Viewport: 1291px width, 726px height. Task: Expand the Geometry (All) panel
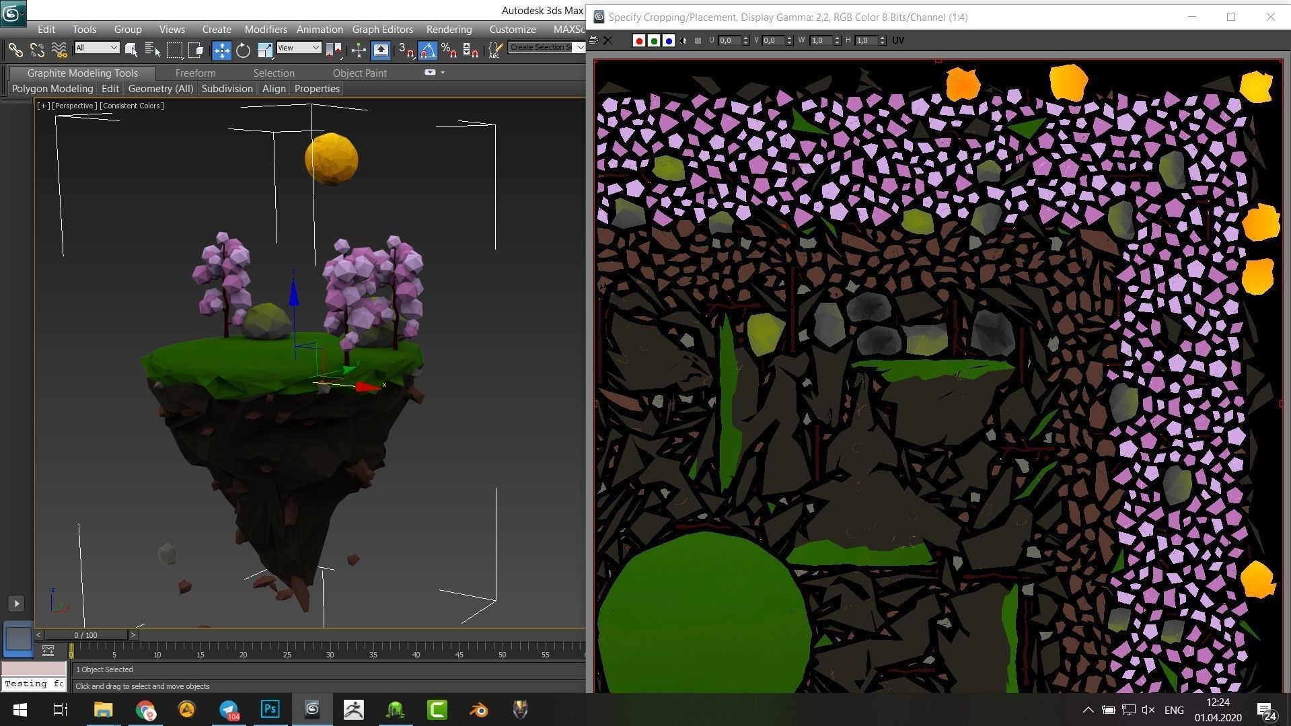click(161, 89)
